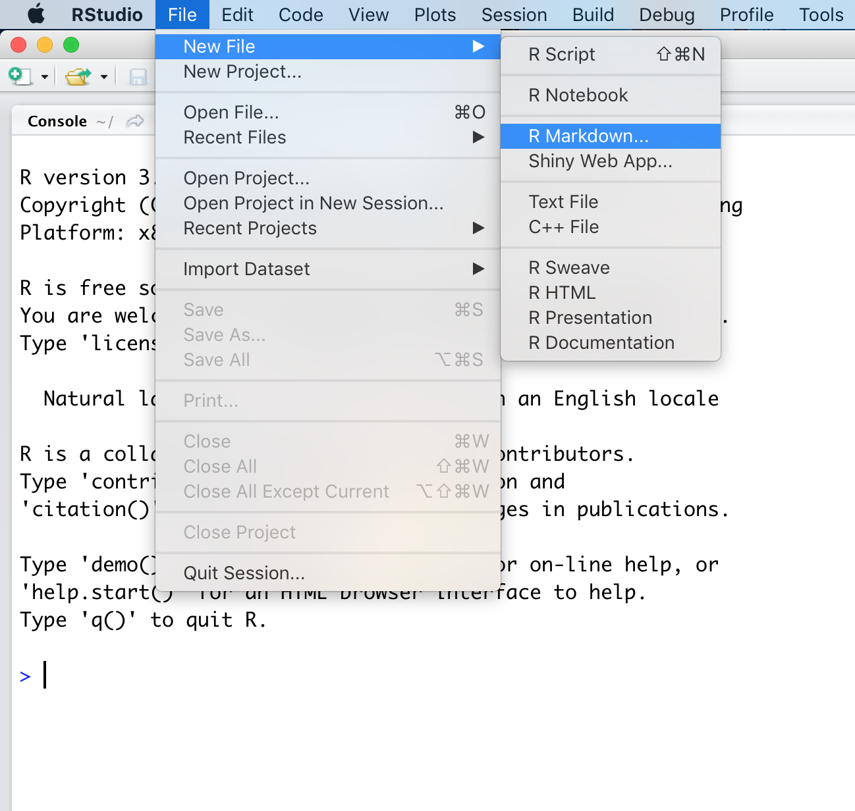
Task: Click the Open File folder icon
Action: [x=78, y=76]
